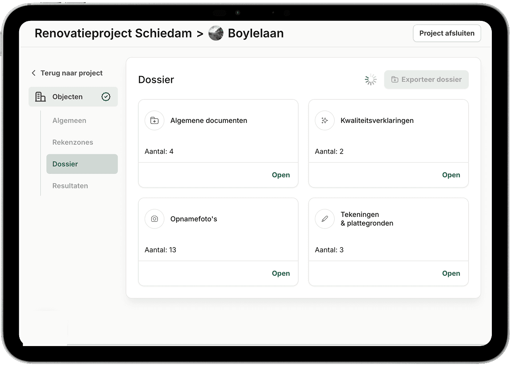Open Algemene documenten via its Open link

[x=281, y=175]
